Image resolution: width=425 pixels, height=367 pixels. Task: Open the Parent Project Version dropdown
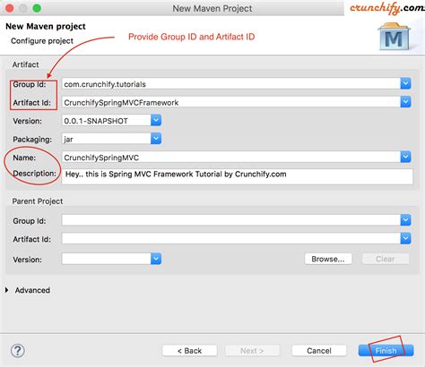pos(156,259)
